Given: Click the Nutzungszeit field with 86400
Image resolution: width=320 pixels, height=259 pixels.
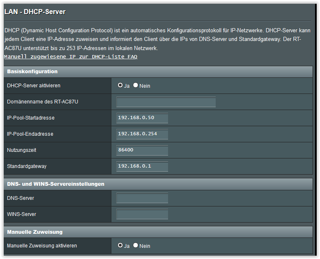Looking at the screenshot, I should coord(142,150).
